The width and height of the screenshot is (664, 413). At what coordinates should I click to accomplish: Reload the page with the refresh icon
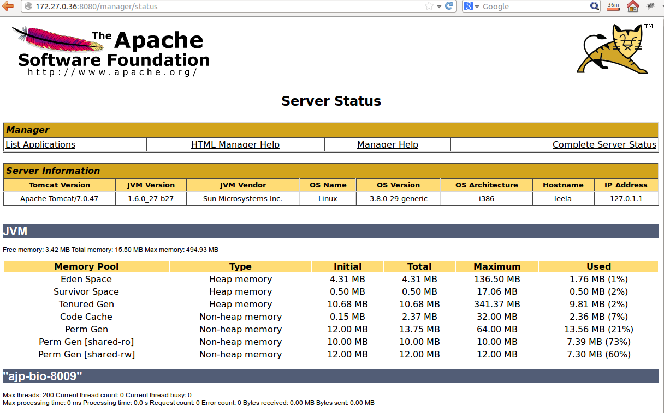click(x=449, y=6)
